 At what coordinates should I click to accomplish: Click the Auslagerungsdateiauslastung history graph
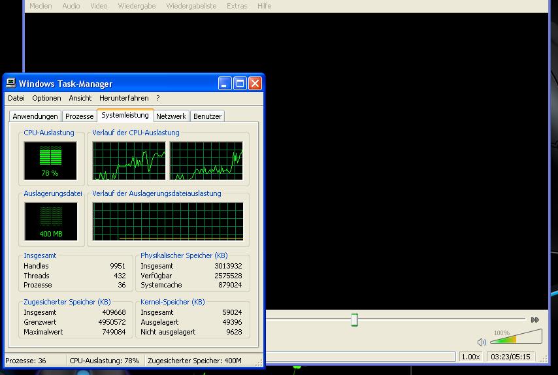[168, 221]
